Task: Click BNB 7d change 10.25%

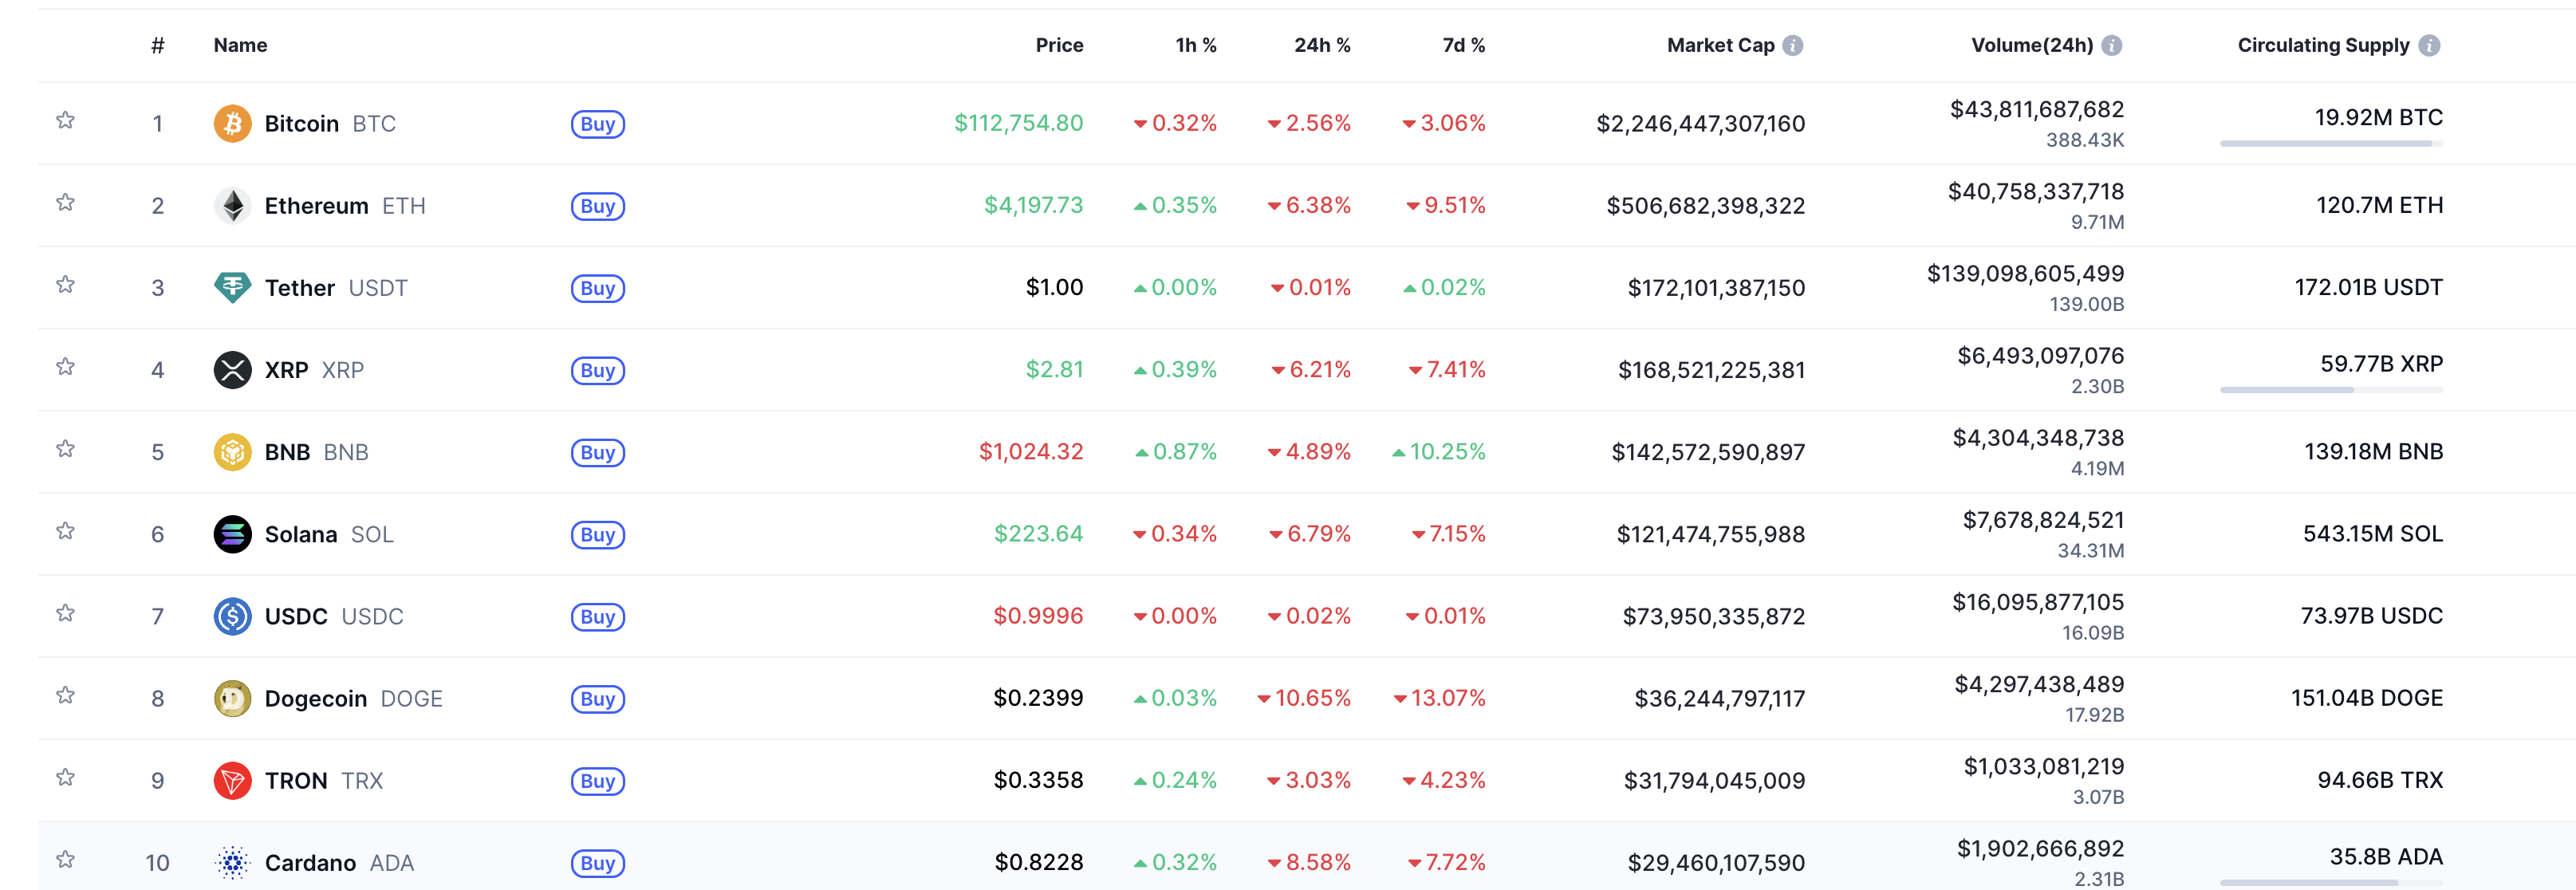Action: tap(1438, 452)
